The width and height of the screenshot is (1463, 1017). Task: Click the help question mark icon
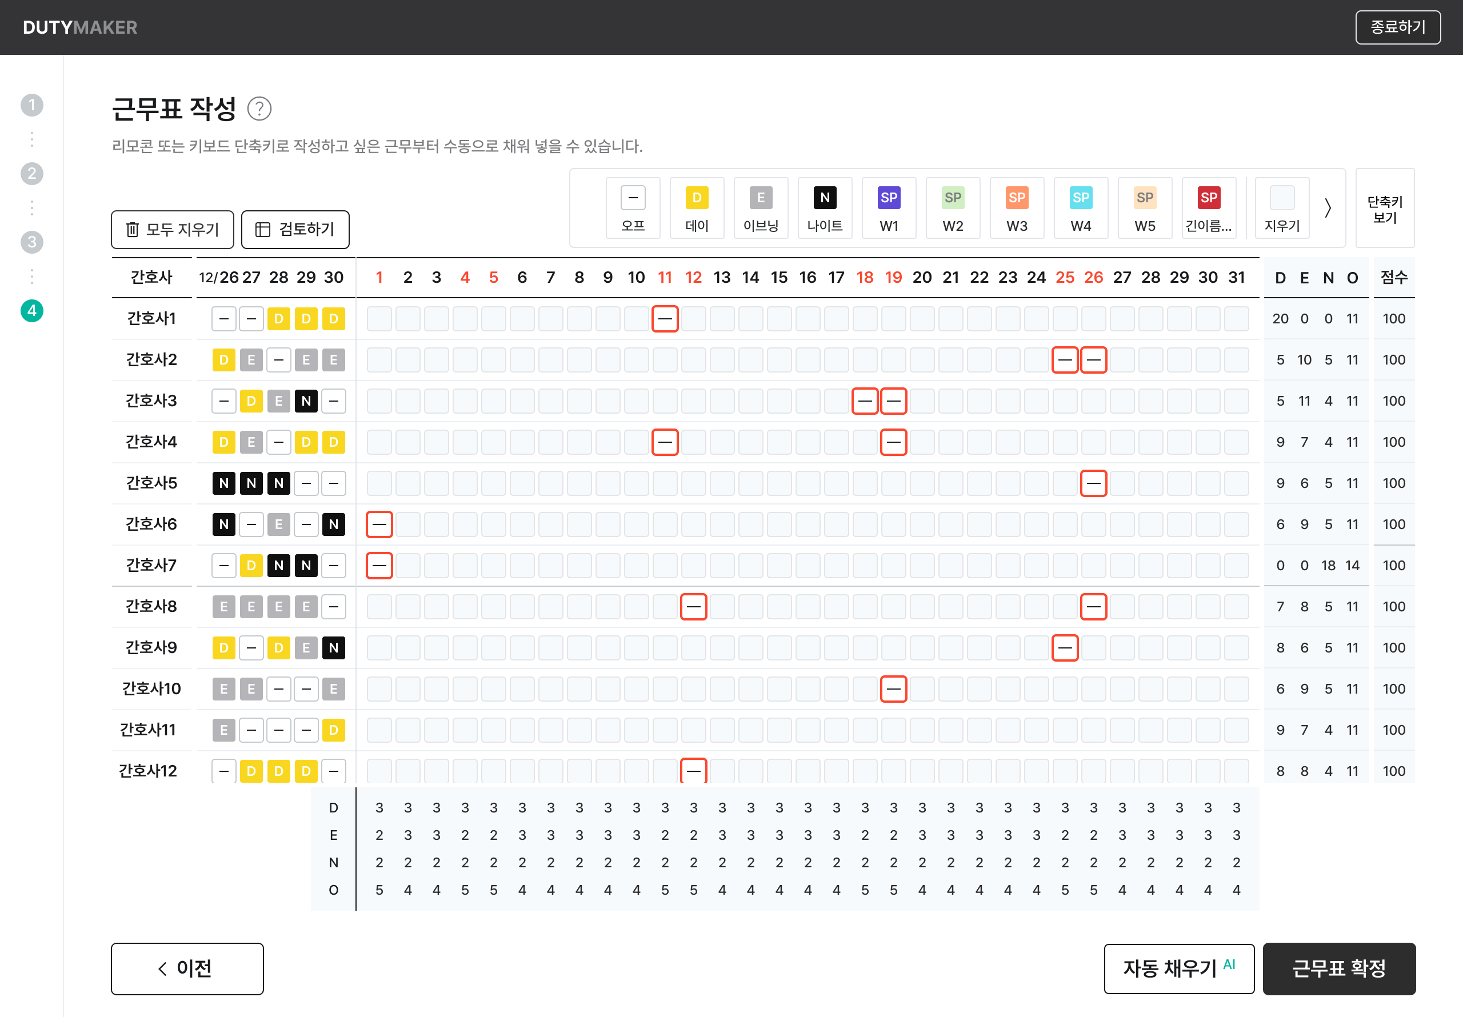pos(259,109)
